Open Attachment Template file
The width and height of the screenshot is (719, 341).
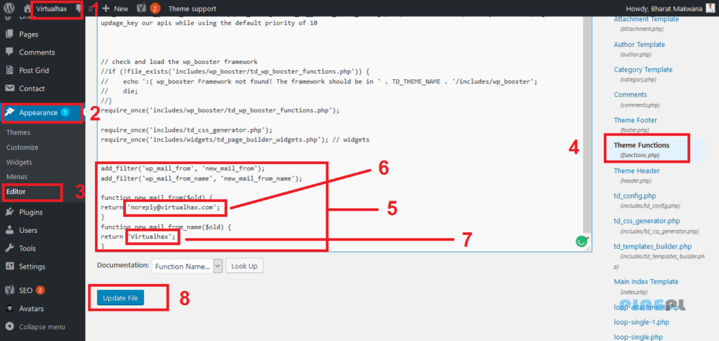tap(646, 19)
